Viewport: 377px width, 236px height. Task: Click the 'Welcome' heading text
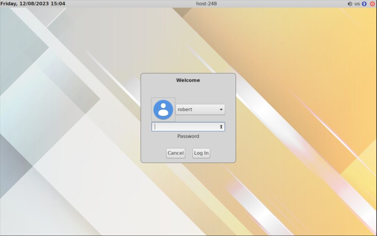(188, 80)
